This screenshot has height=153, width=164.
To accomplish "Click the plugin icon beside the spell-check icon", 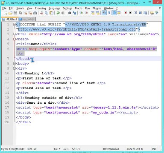I will pos(152,13).
